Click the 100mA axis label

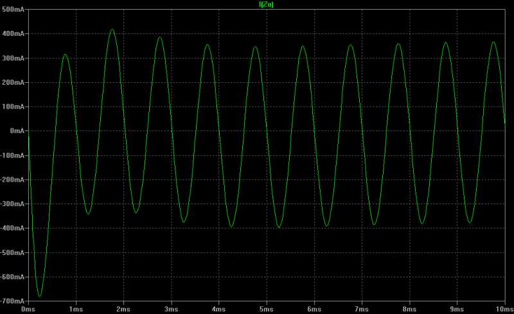tap(13, 107)
